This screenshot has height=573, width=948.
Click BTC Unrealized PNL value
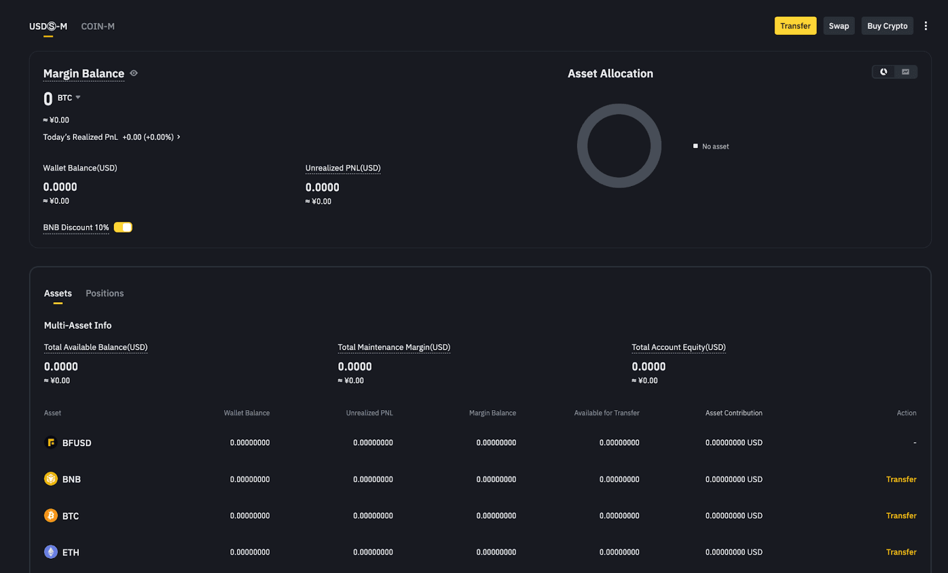pos(373,516)
